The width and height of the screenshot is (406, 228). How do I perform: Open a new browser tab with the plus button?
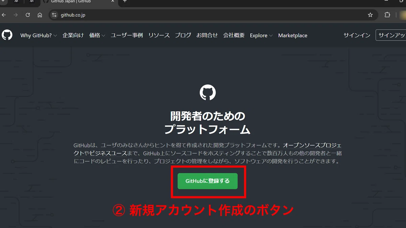125,1
